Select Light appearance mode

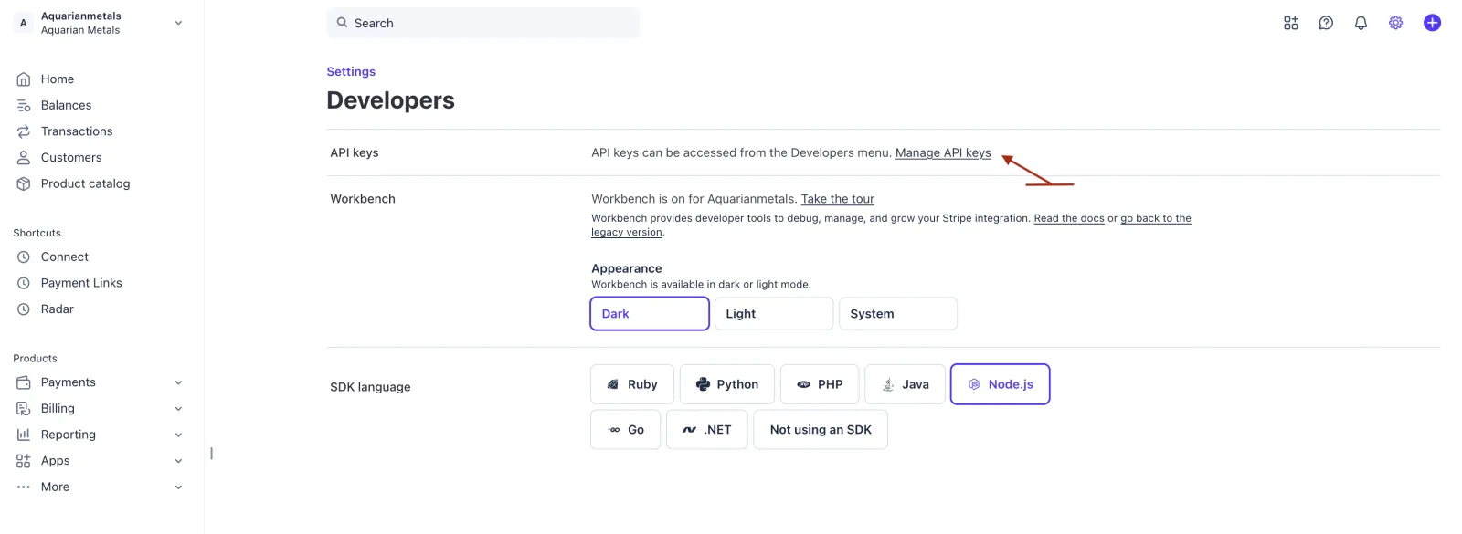click(x=774, y=313)
